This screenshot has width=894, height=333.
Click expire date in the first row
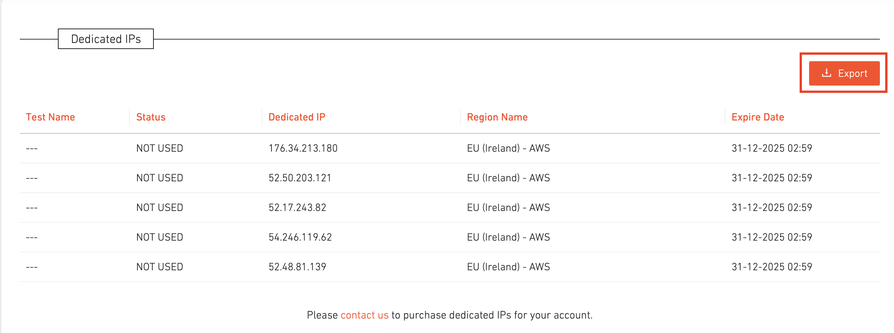point(772,148)
